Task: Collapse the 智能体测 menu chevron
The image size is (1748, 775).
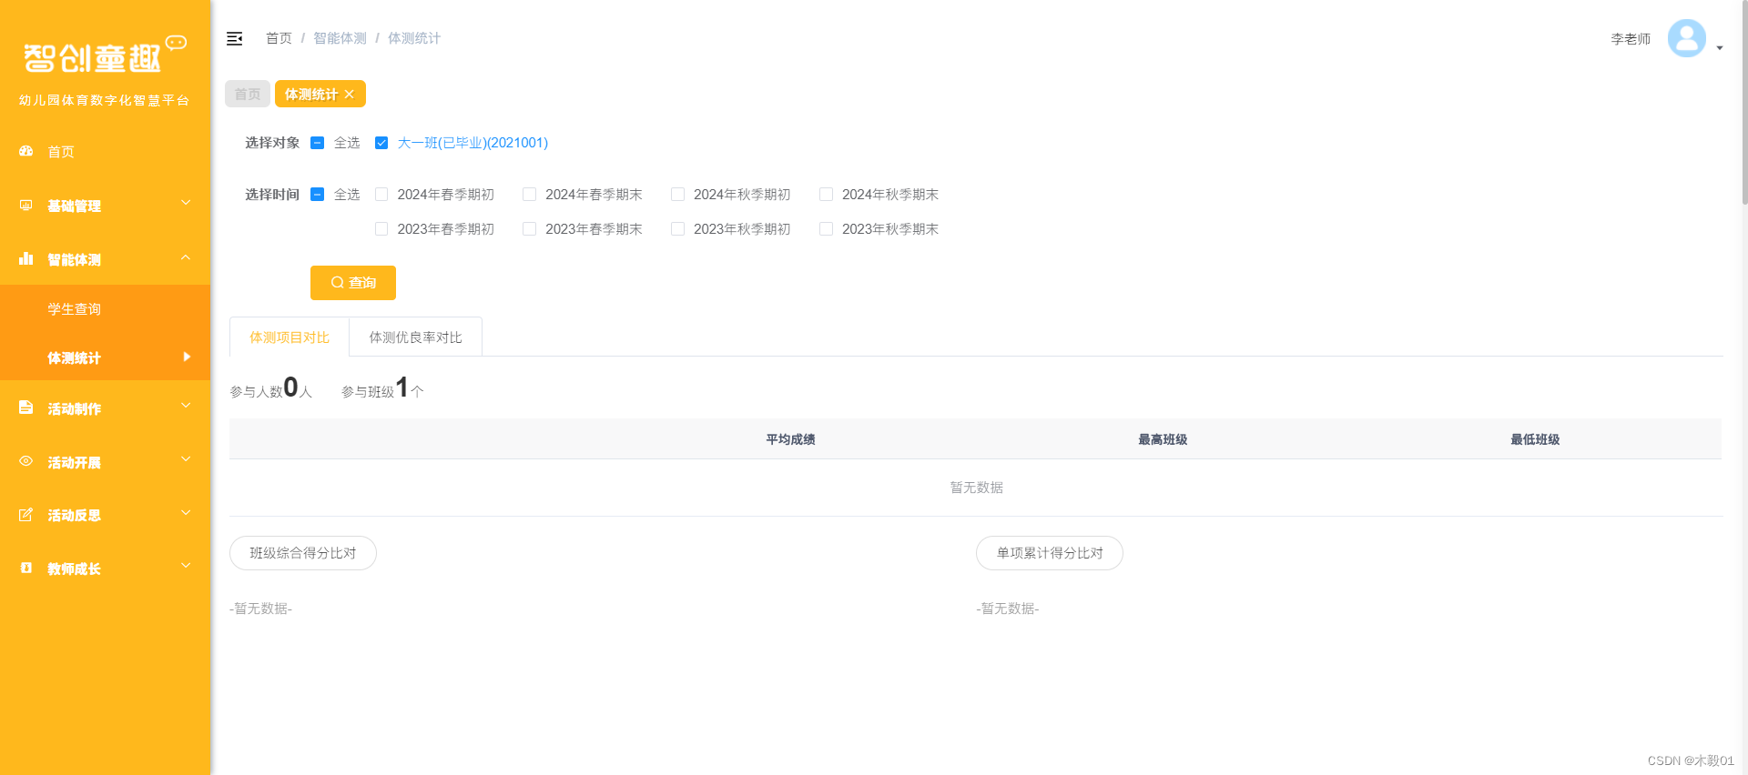Action: tap(186, 257)
